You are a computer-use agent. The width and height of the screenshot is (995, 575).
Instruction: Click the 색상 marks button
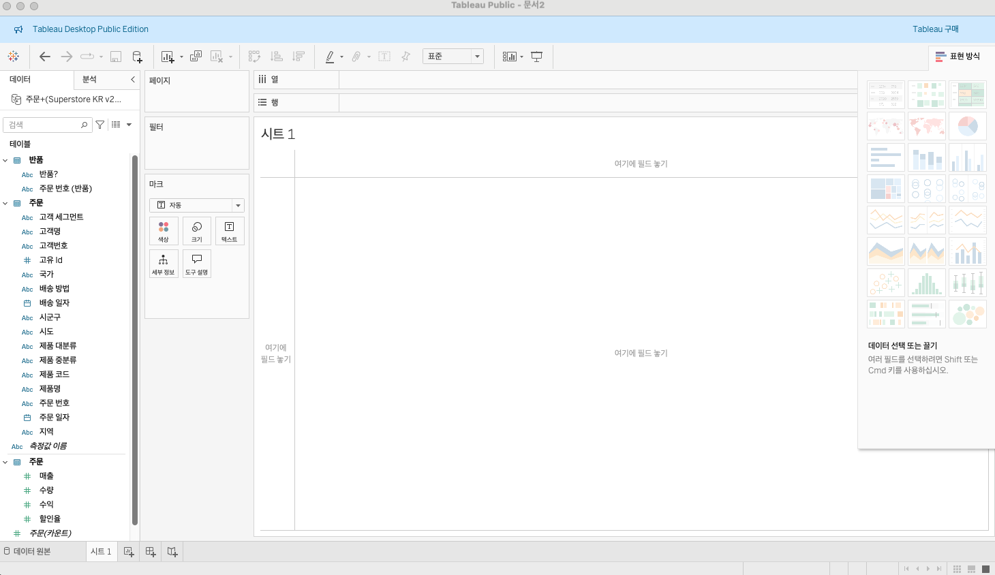(164, 231)
